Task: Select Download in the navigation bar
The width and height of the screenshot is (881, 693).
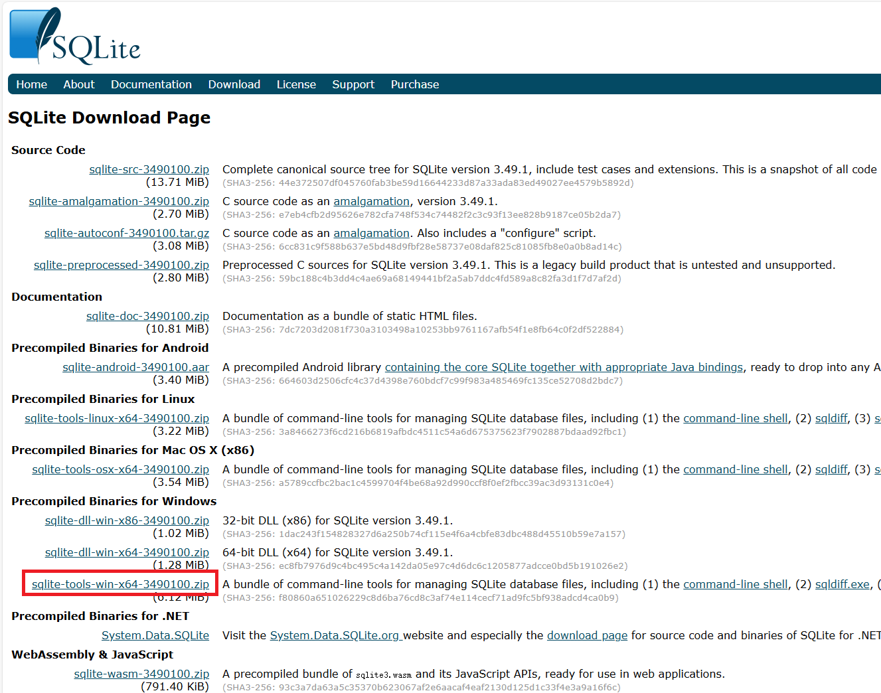Action: tap(234, 84)
